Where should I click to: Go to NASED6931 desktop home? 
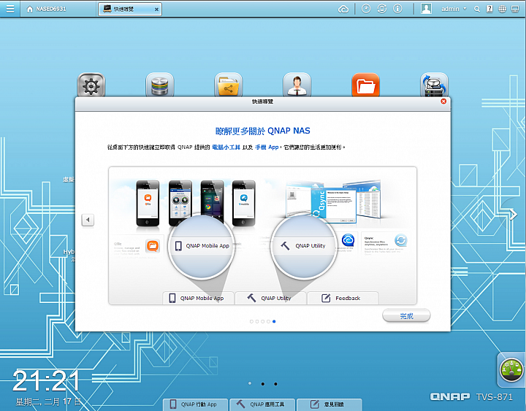(x=46, y=9)
